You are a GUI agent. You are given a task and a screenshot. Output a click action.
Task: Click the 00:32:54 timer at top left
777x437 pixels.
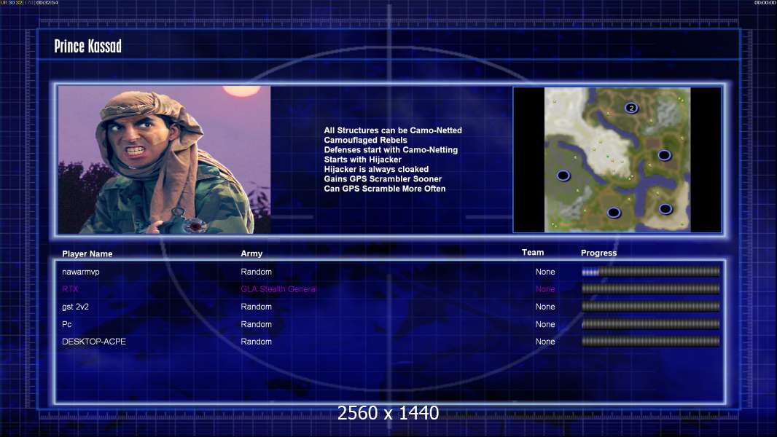(x=47, y=2)
